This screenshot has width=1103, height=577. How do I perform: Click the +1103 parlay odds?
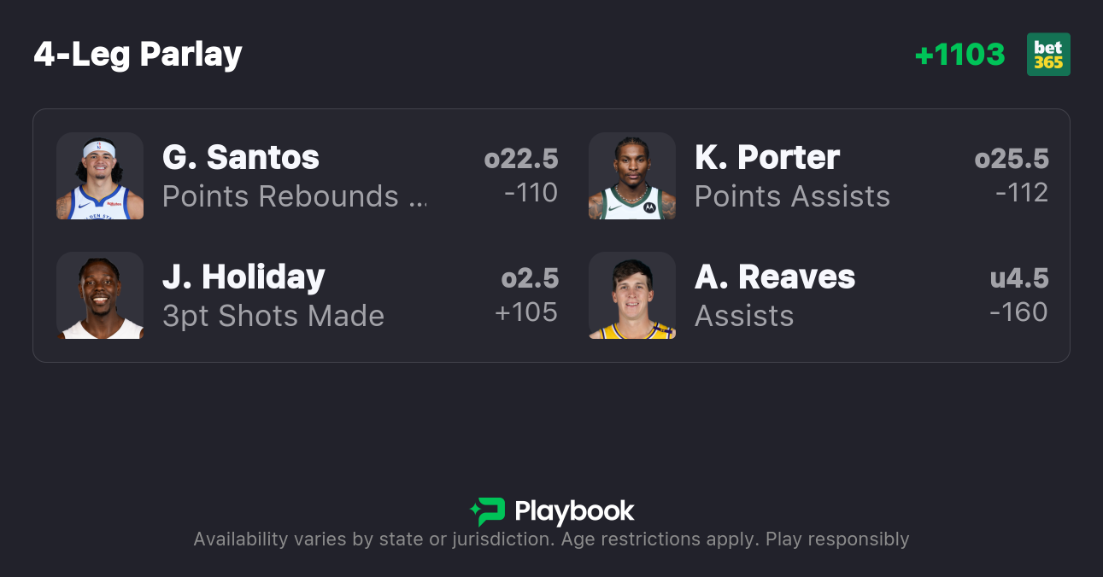[x=959, y=55]
